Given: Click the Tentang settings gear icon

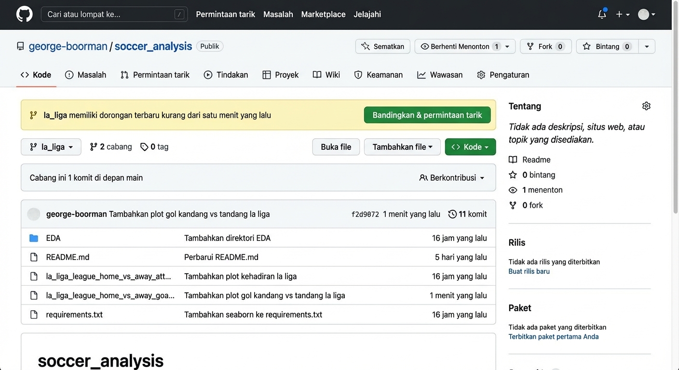Looking at the screenshot, I should [646, 106].
